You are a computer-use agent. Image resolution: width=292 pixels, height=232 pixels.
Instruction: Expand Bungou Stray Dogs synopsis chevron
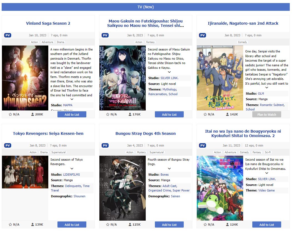point(169,168)
